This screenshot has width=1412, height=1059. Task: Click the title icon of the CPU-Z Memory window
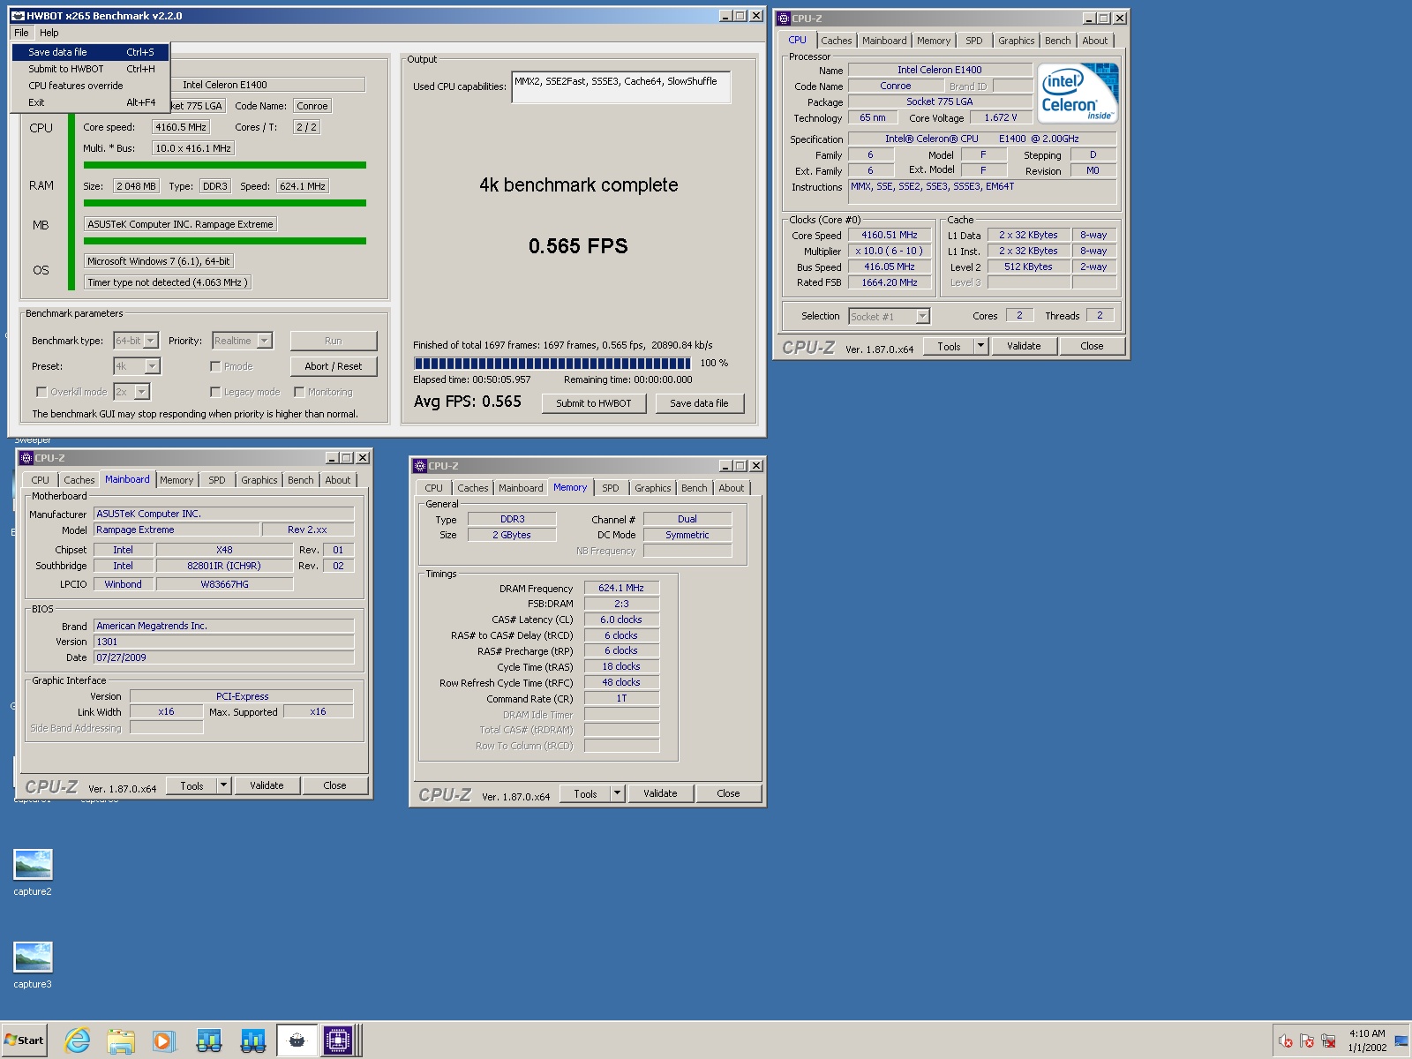[x=419, y=466]
